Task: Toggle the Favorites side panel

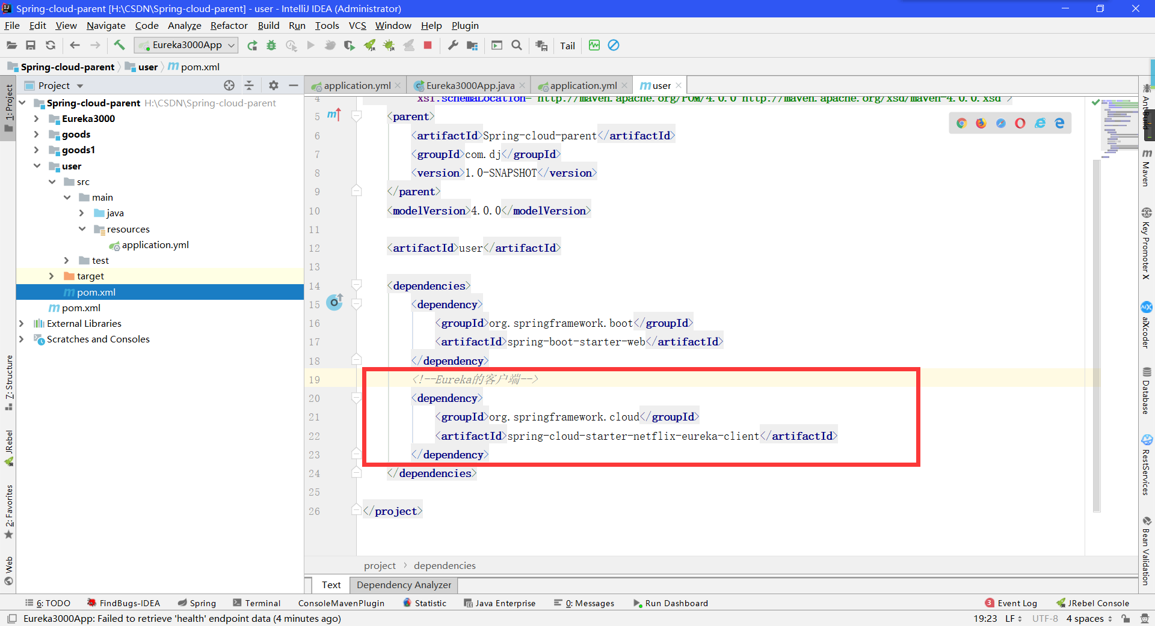Action: tap(8, 512)
